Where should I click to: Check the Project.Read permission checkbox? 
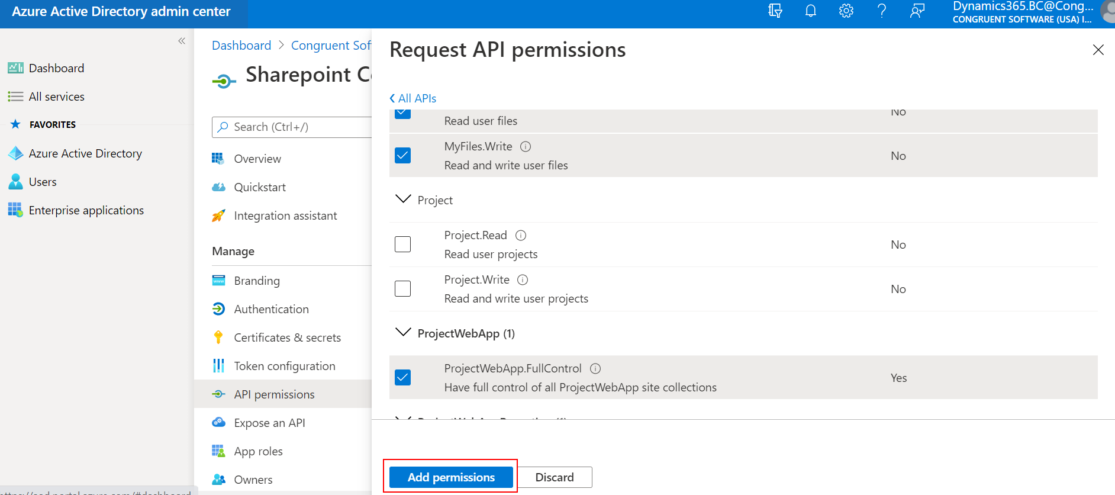402,244
